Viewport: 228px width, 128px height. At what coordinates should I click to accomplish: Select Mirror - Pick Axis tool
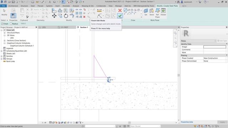point(66,10)
